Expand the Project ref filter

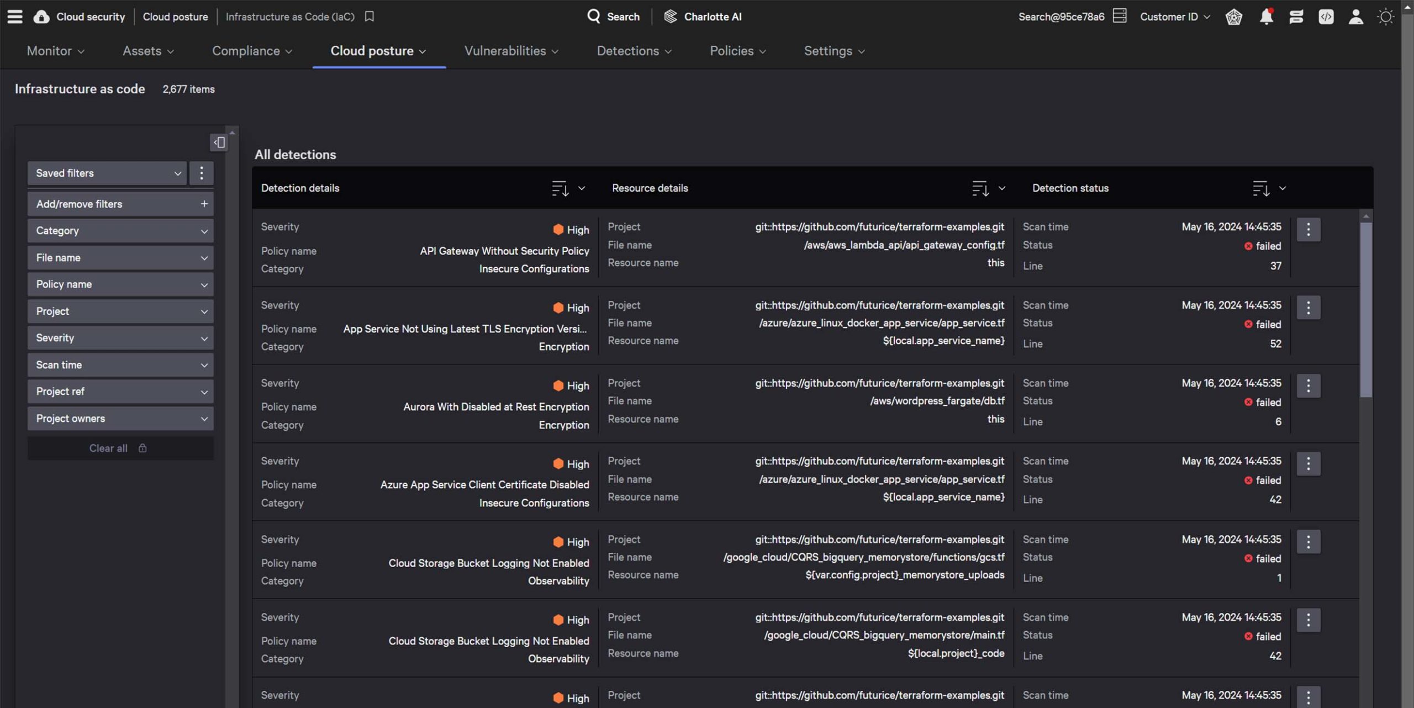coord(120,392)
